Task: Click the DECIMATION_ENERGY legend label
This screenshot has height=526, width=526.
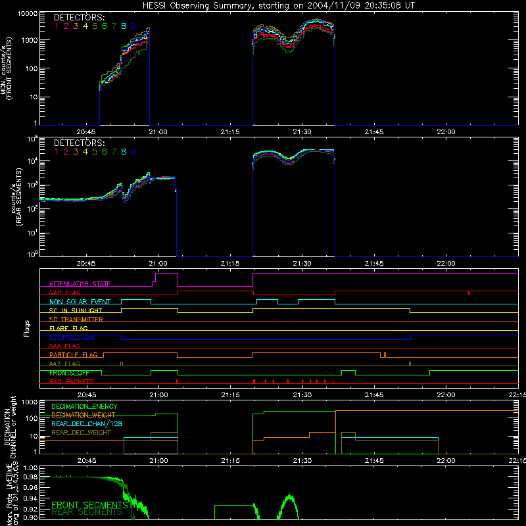Action: (84, 406)
